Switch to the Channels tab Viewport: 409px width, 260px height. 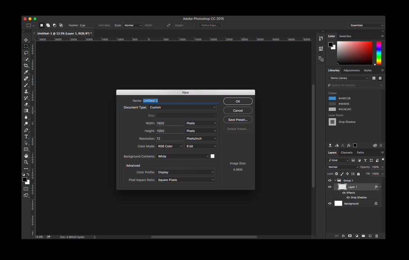[x=346, y=152]
